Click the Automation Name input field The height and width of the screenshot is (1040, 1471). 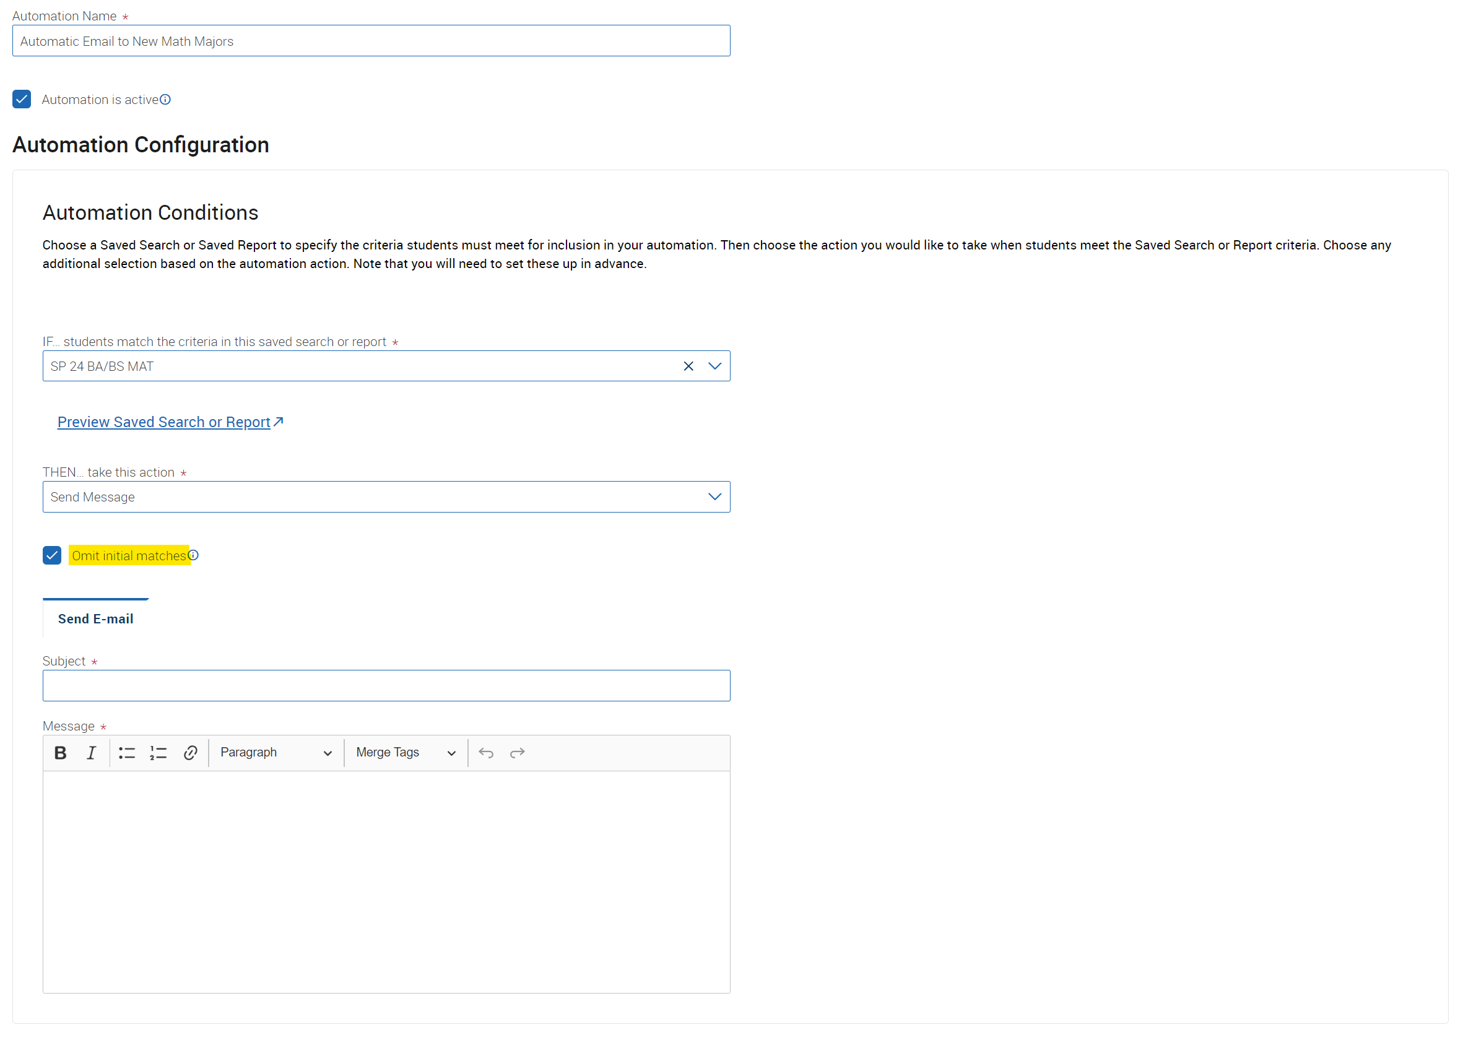[x=370, y=41]
